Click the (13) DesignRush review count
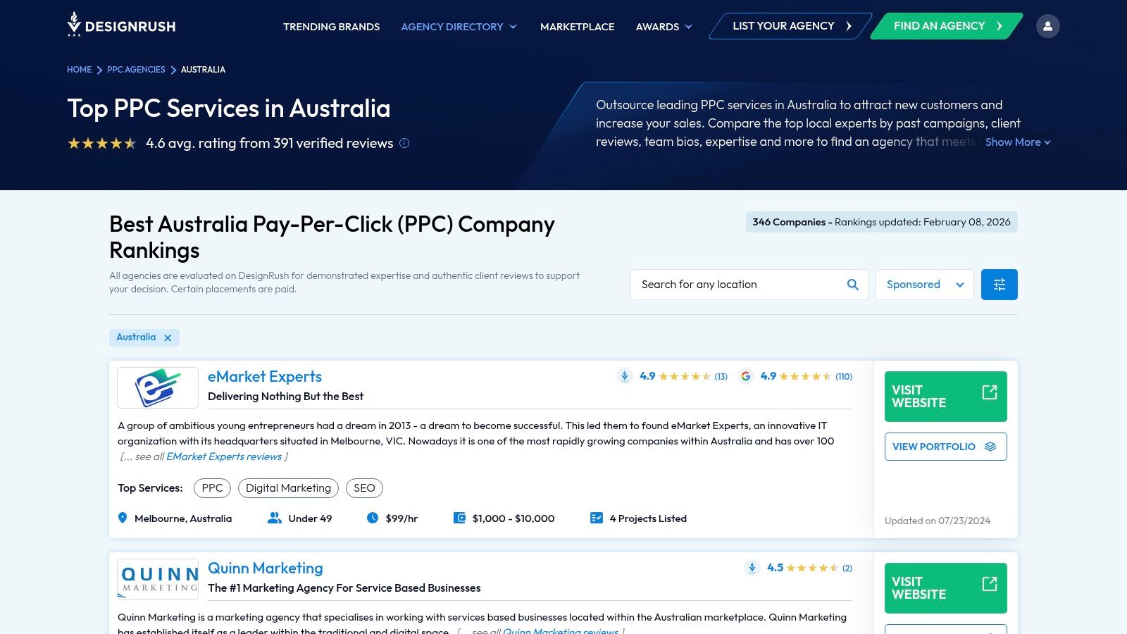This screenshot has width=1127, height=634. click(721, 377)
